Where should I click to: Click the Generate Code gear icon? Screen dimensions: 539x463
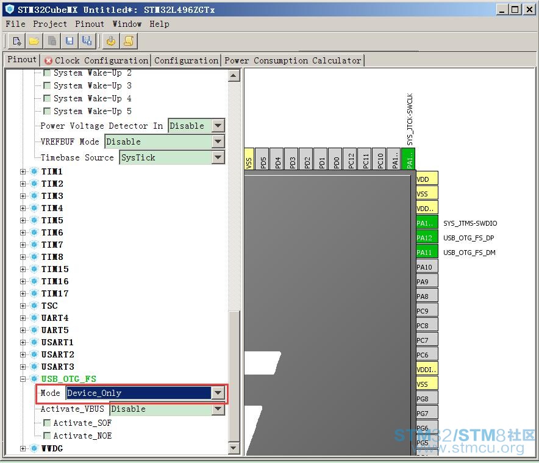[111, 41]
